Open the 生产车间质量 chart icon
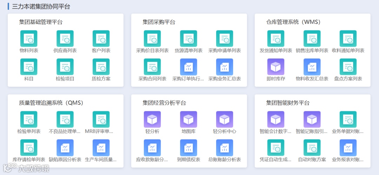The image size is (379, 175). 101,147
